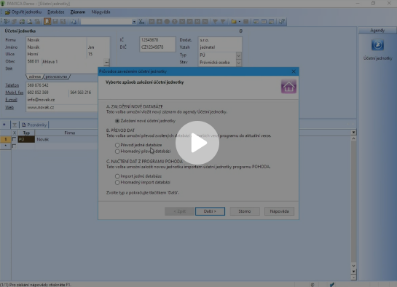This screenshot has height=287, width=397.
Task: Click the print preview magnifier toolbar icon
Action: (30, 22)
